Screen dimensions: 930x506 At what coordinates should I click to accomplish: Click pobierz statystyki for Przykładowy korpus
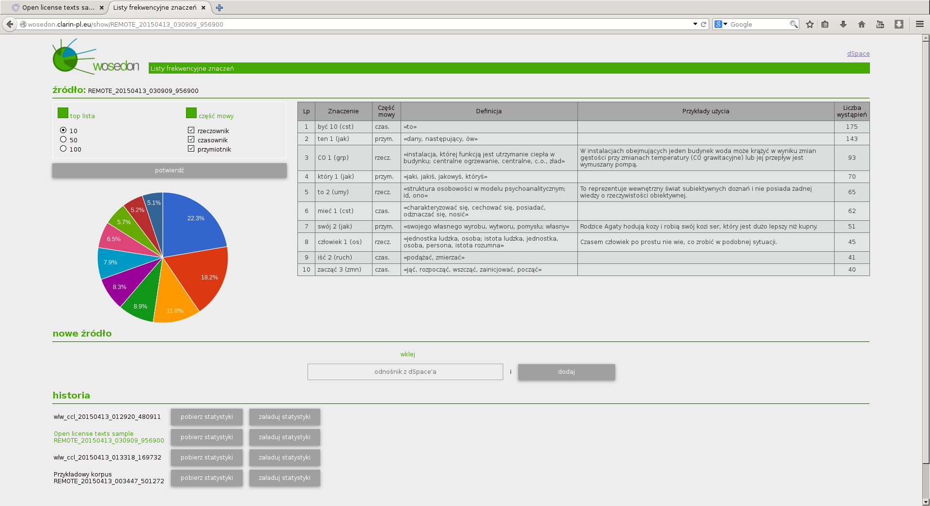(207, 478)
